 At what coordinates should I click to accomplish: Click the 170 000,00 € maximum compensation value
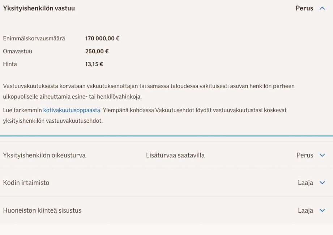point(102,38)
